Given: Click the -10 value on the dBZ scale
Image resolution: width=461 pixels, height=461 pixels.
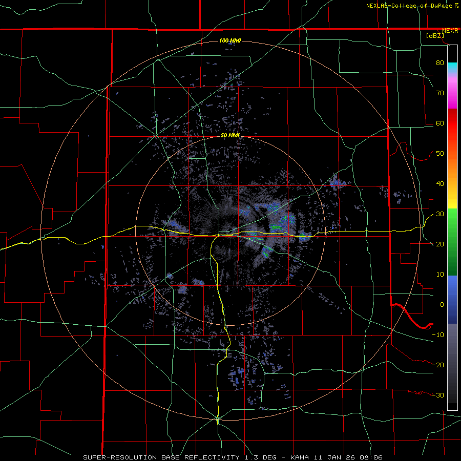Looking at the screenshot, I should [x=438, y=335].
